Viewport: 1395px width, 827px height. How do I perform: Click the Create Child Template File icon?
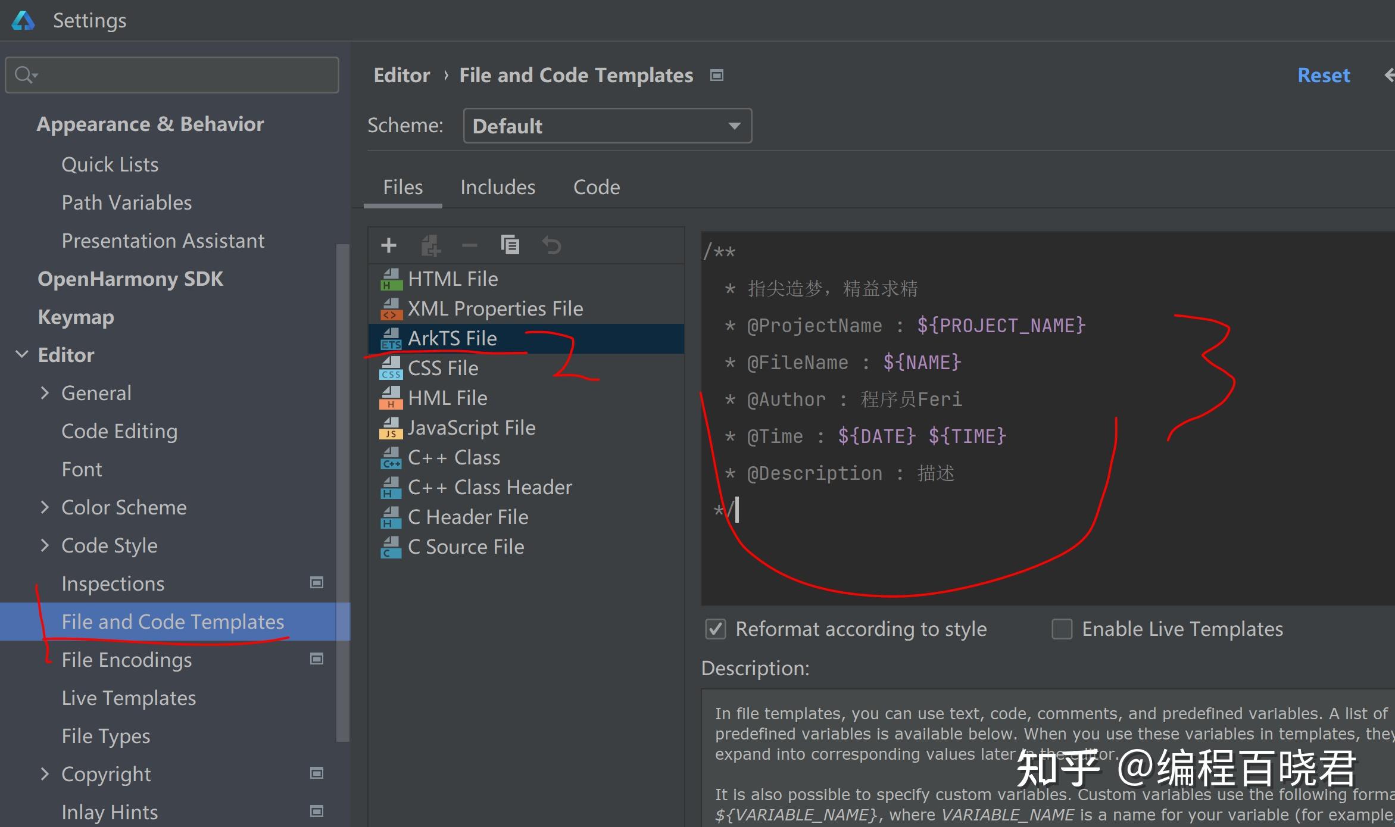click(430, 245)
